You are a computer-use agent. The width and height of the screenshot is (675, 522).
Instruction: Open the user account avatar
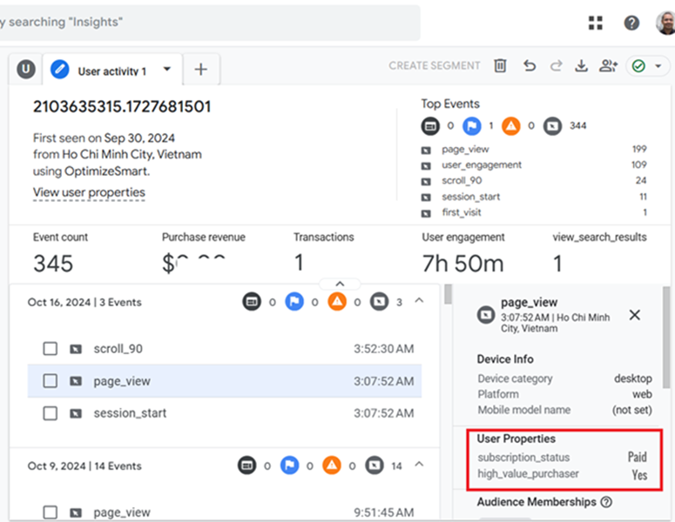pyautogui.click(x=665, y=23)
